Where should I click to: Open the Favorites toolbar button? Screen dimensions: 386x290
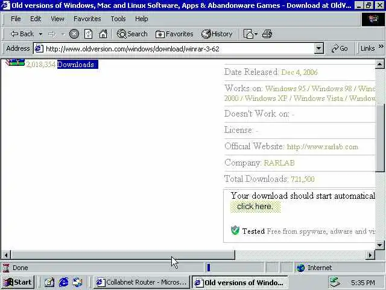click(x=174, y=34)
